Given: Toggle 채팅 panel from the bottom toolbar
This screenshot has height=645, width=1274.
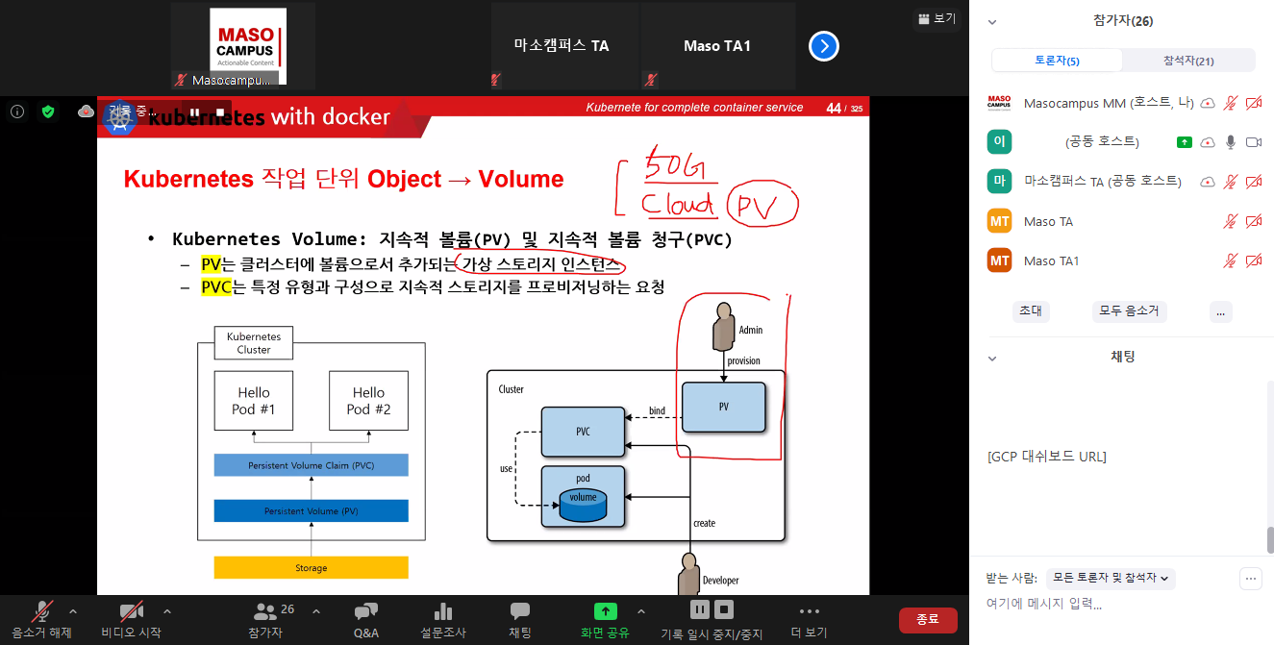Looking at the screenshot, I should click(x=520, y=611).
